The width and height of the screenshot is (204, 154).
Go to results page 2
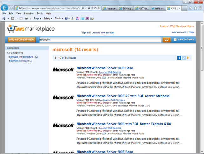pyautogui.click(x=184, y=58)
